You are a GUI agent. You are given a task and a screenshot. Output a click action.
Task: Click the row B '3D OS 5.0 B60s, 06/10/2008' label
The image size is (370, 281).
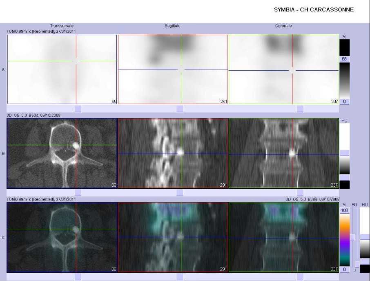[x=33, y=115]
